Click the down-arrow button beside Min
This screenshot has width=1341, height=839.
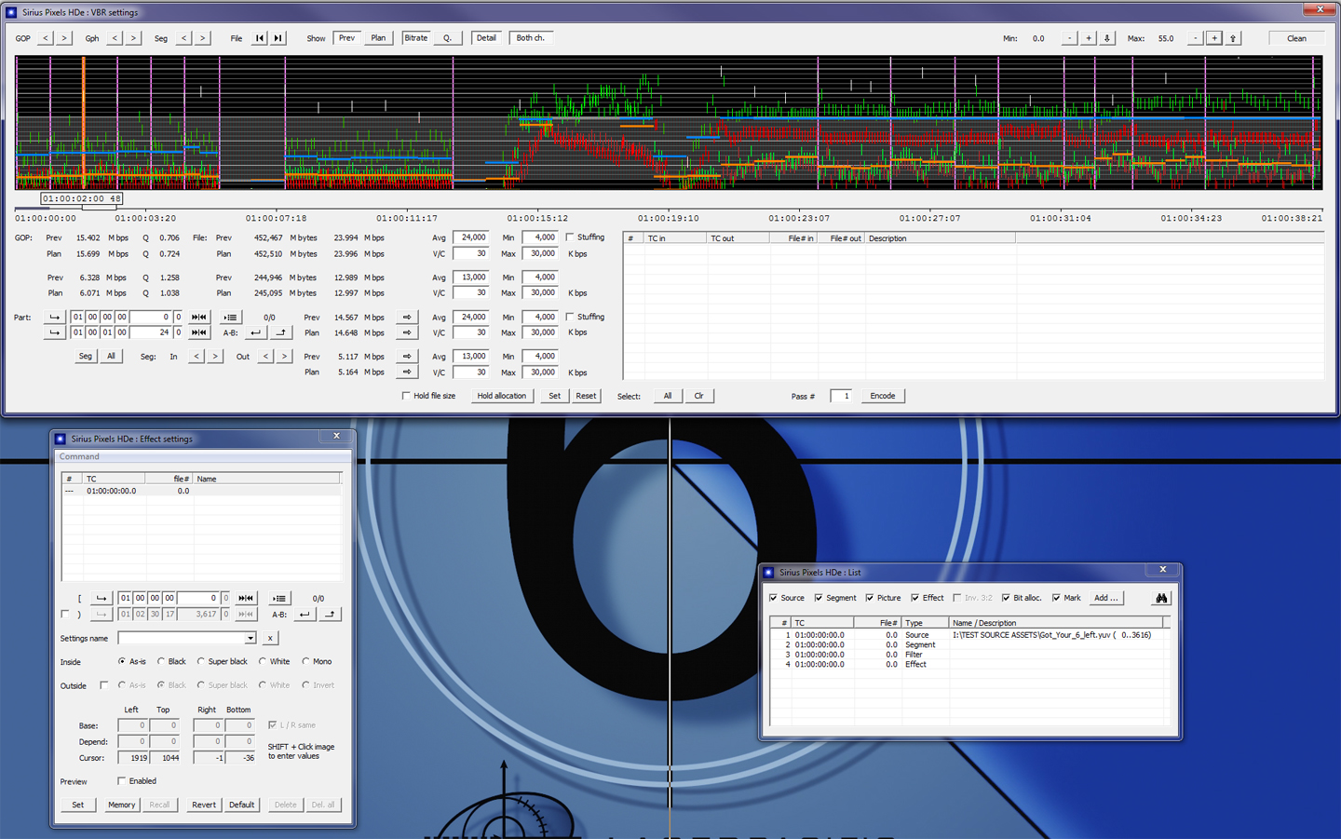(x=1107, y=38)
